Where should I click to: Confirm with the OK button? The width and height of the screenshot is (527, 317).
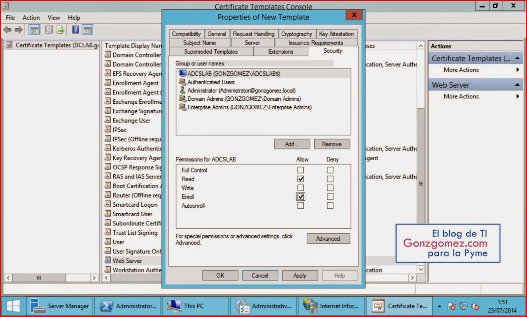click(220, 275)
